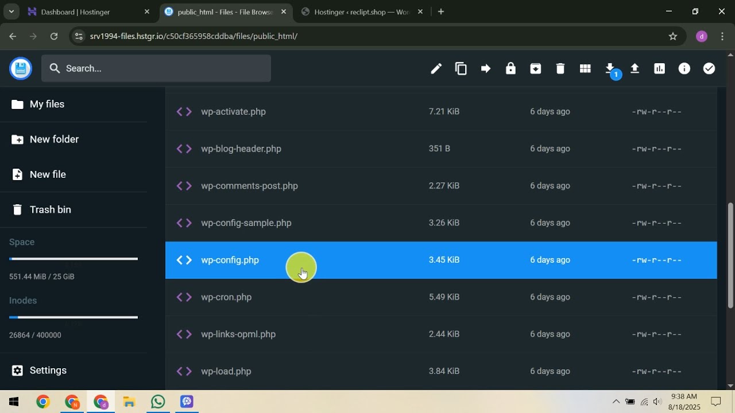This screenshot has width=735, height=413.
Task: Click permissions text of wp-cron.php row
Action: click(656, 297)
